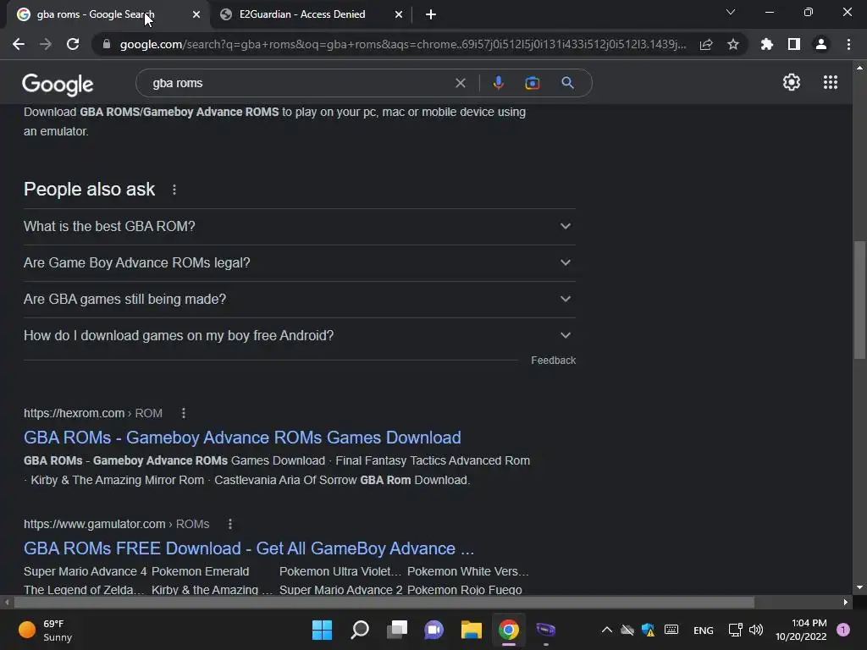Click the vertical page scrollbar thumb
Image resolution: width=867 pixels, height=650 pixels.
859,300
